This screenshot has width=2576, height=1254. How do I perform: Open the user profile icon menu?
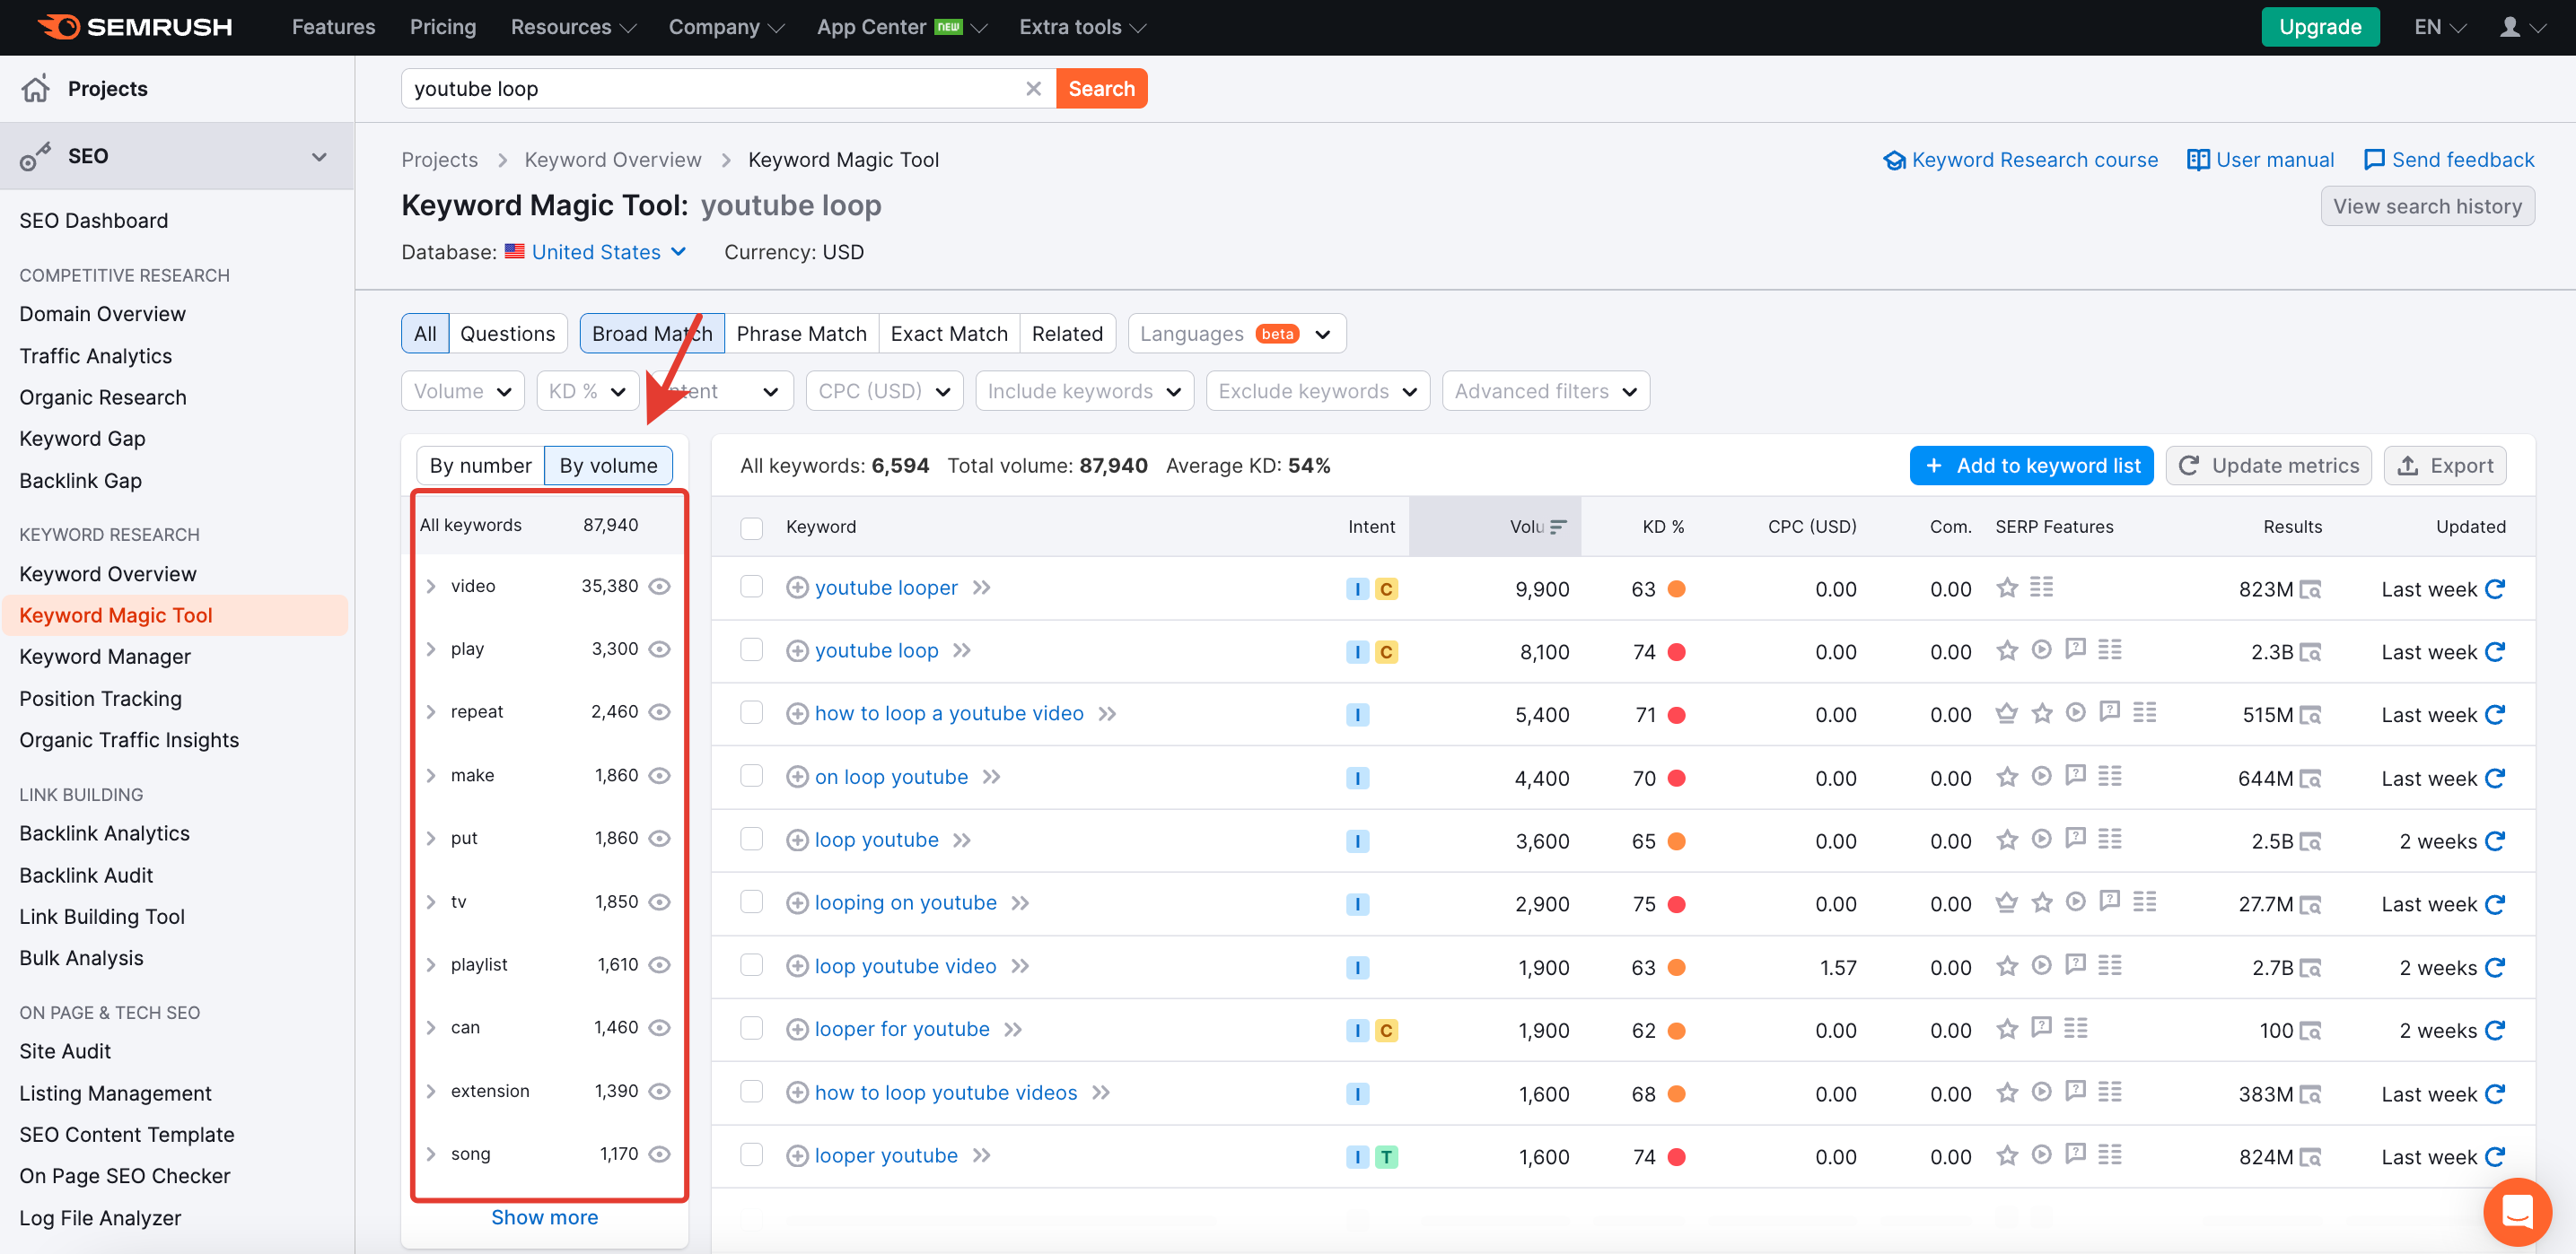tap(2510, 27)
